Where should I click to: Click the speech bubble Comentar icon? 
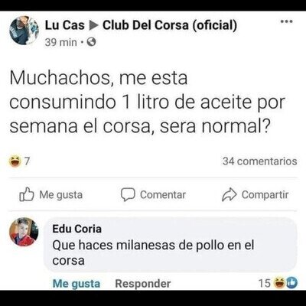128,194
